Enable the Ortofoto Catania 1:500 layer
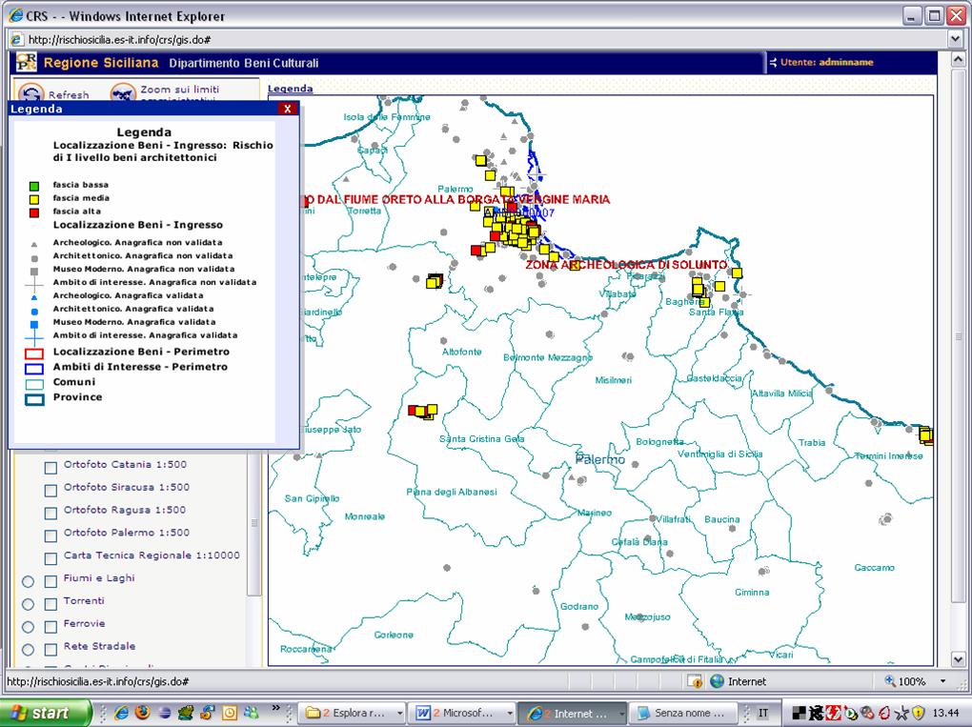Screen dimensions: 972x727 point(51,467)
